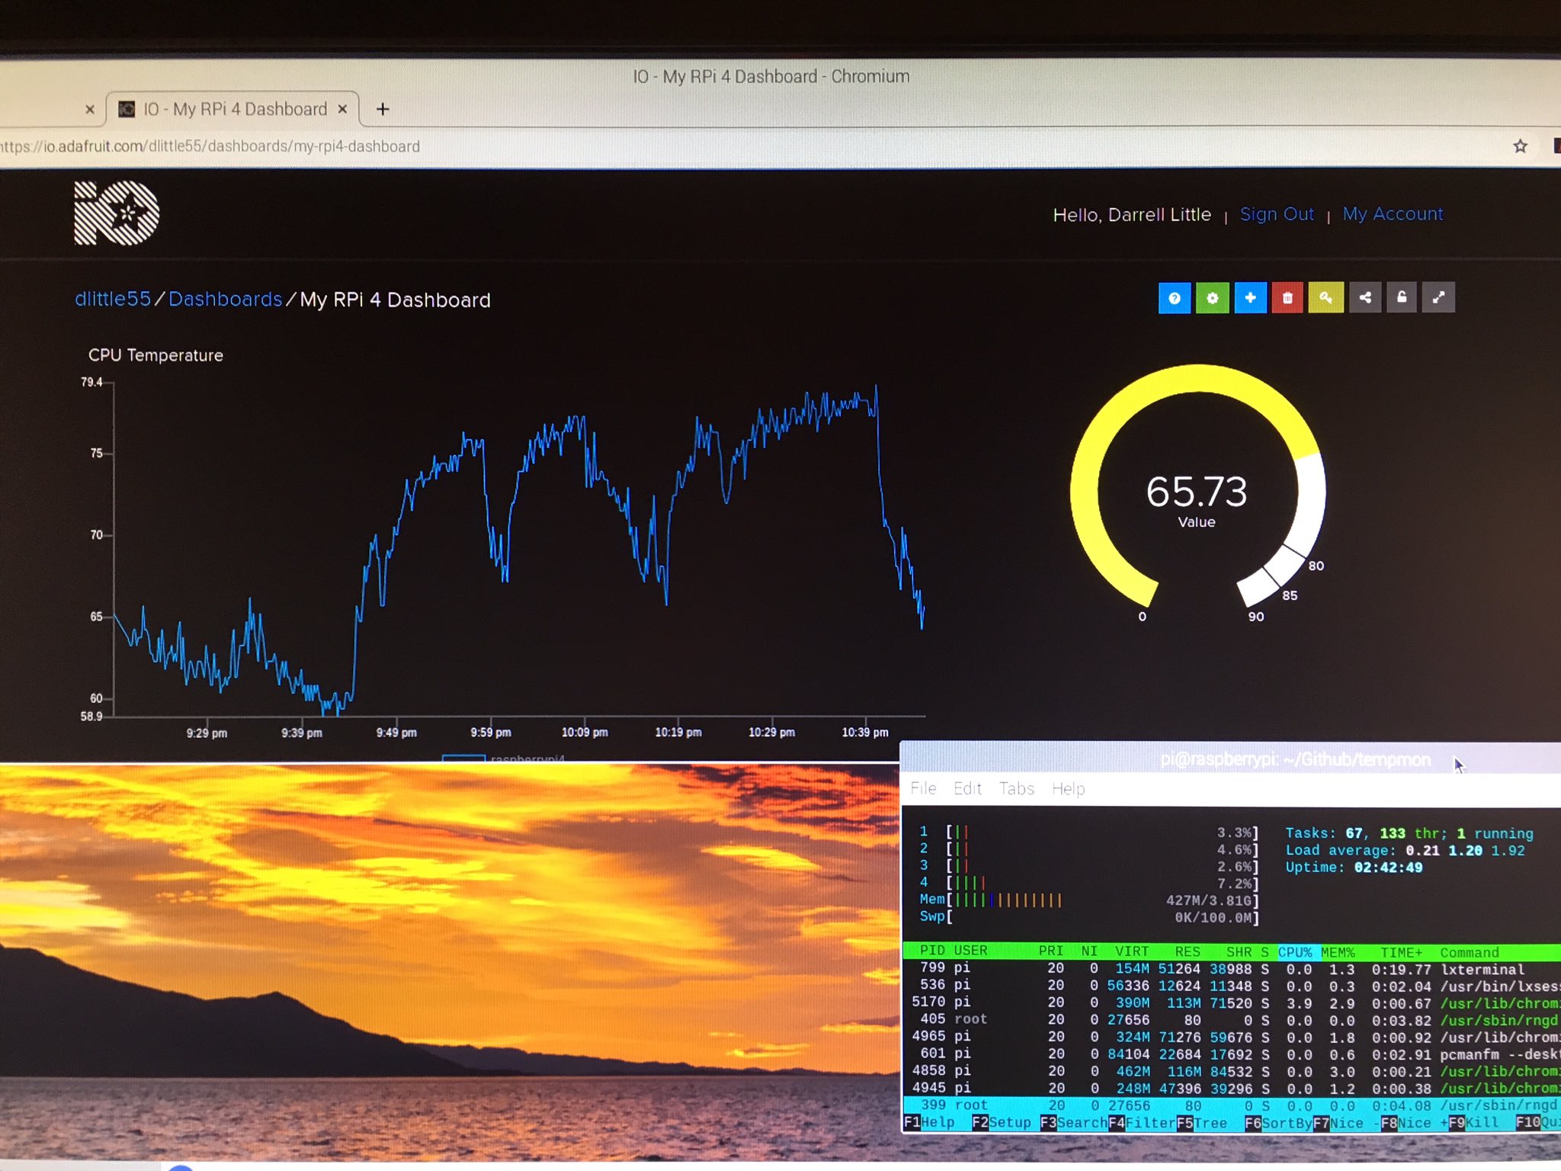The width and height of the screenshot is (1561, 1171).
Task: Share the dashboard with the share icon
Action: 1365,298
